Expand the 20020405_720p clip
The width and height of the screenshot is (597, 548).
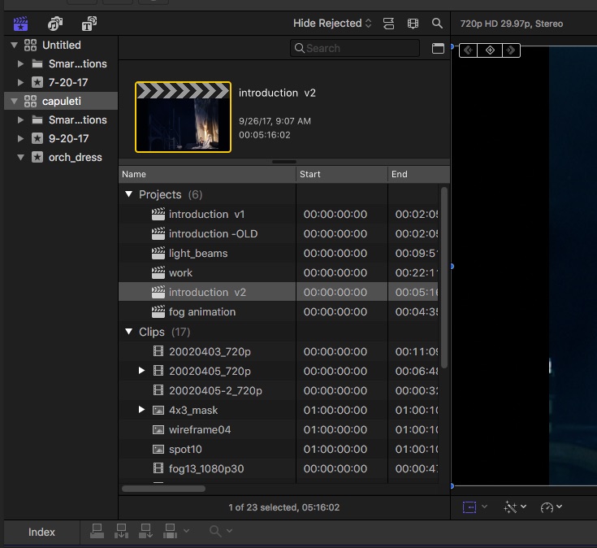141,371
